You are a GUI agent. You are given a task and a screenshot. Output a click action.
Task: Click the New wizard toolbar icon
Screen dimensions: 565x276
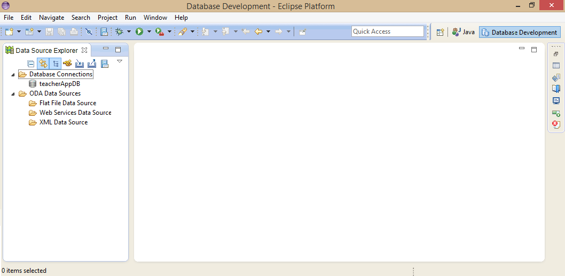click(x=9, y=31)
